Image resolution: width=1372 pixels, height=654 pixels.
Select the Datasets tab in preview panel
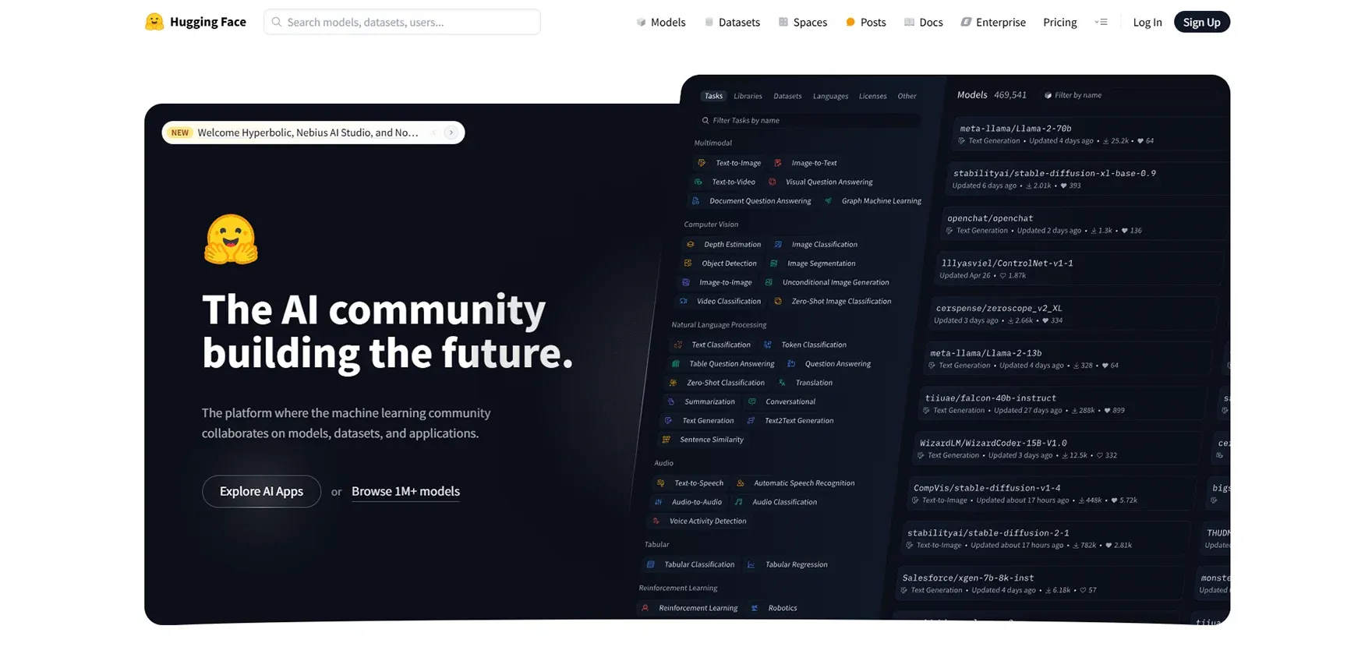point(787,96)
